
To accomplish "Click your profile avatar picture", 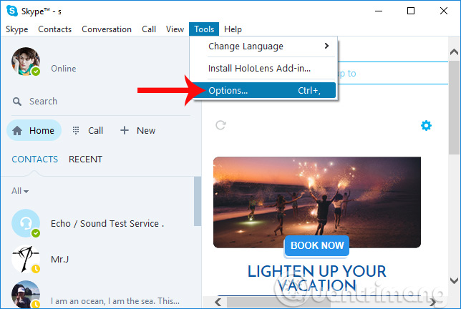I will coord(25,62).
